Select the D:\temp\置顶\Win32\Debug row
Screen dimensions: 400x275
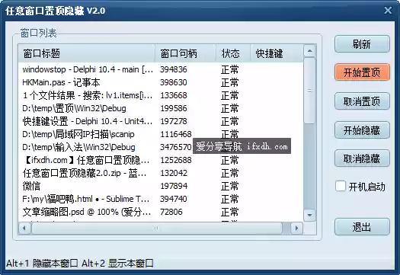[x=161, y=108]
